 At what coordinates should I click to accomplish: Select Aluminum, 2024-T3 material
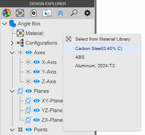[102, 66]
